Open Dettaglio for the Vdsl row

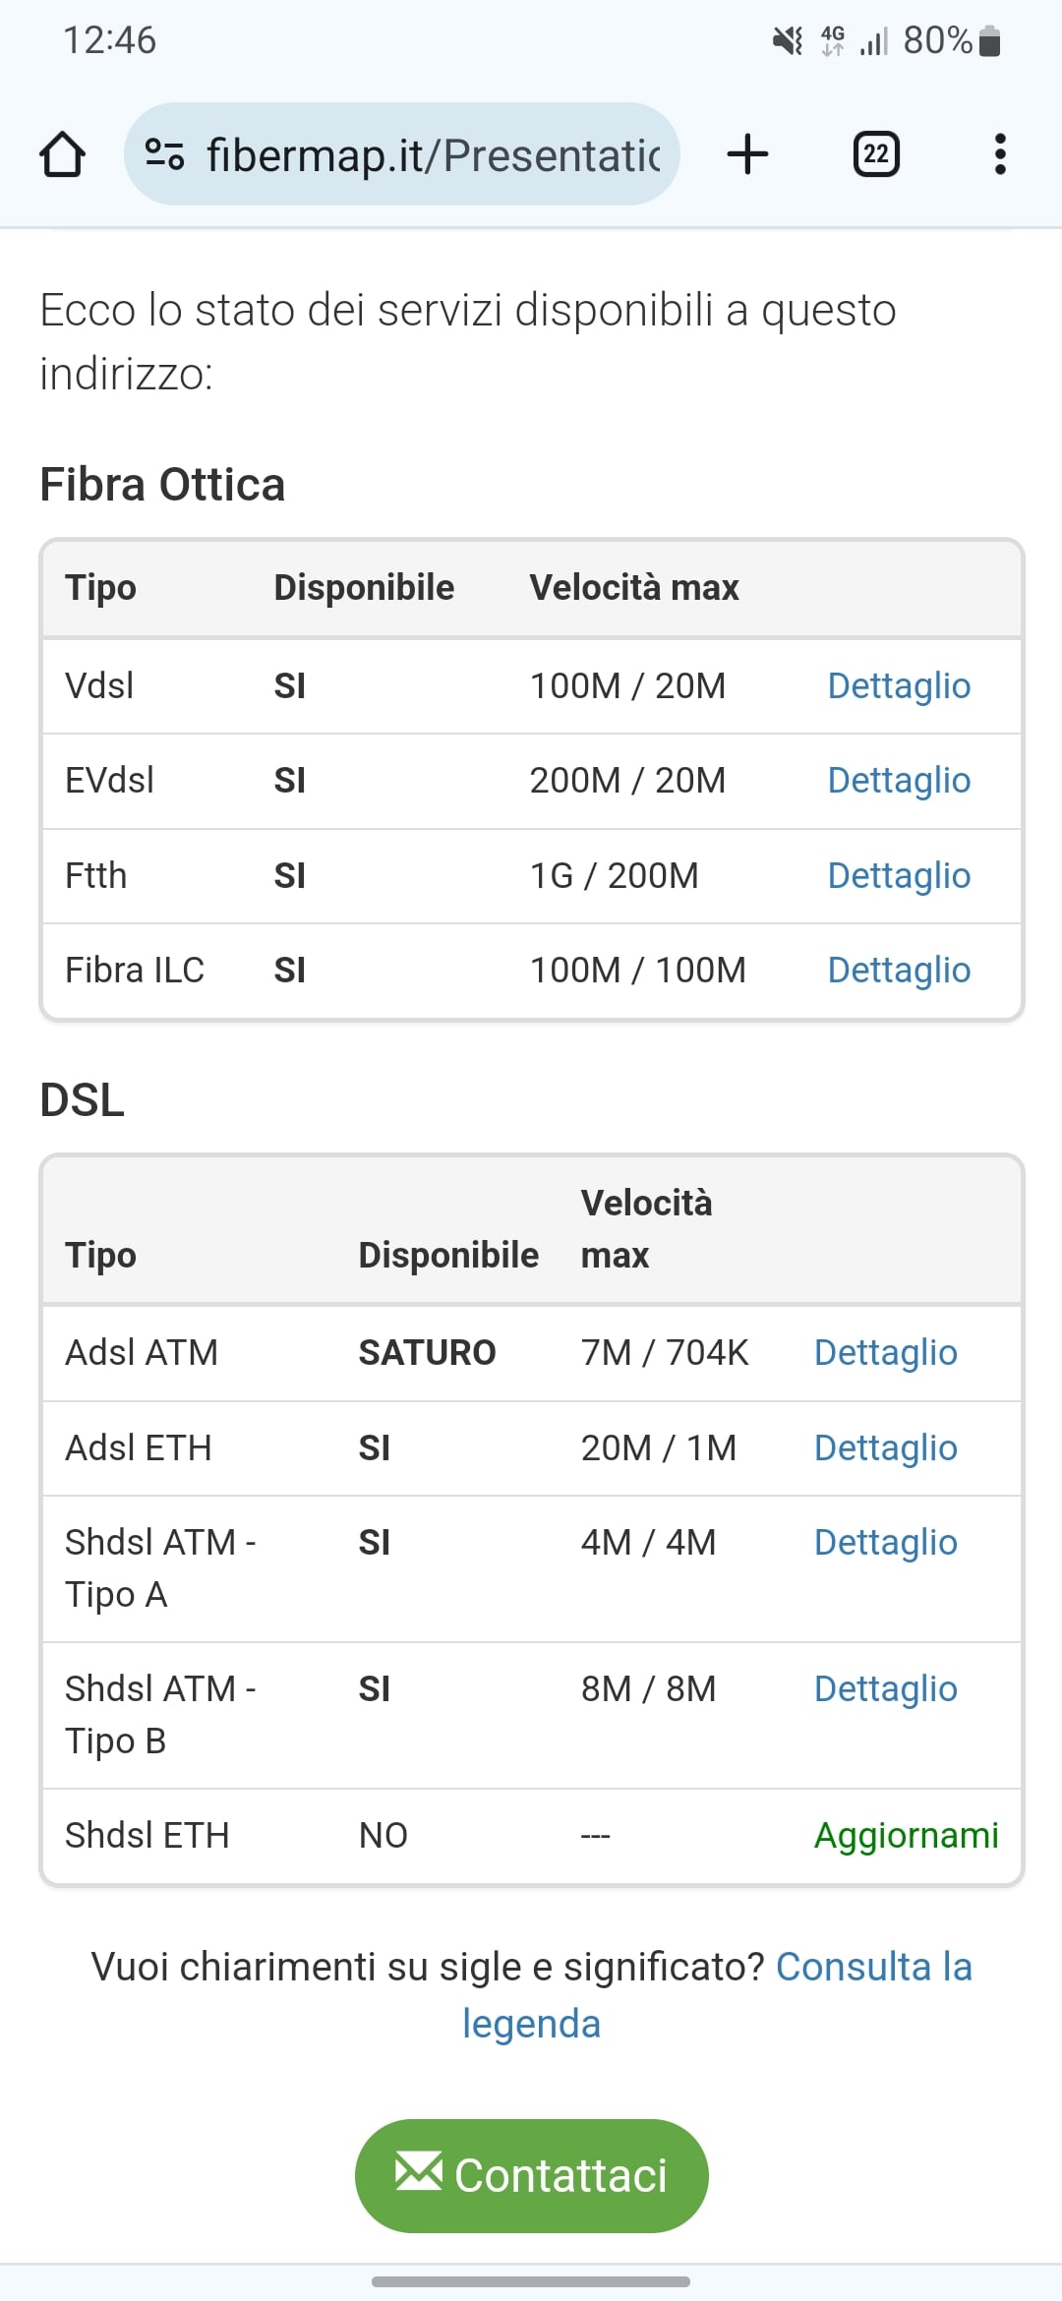click(899, 685)
